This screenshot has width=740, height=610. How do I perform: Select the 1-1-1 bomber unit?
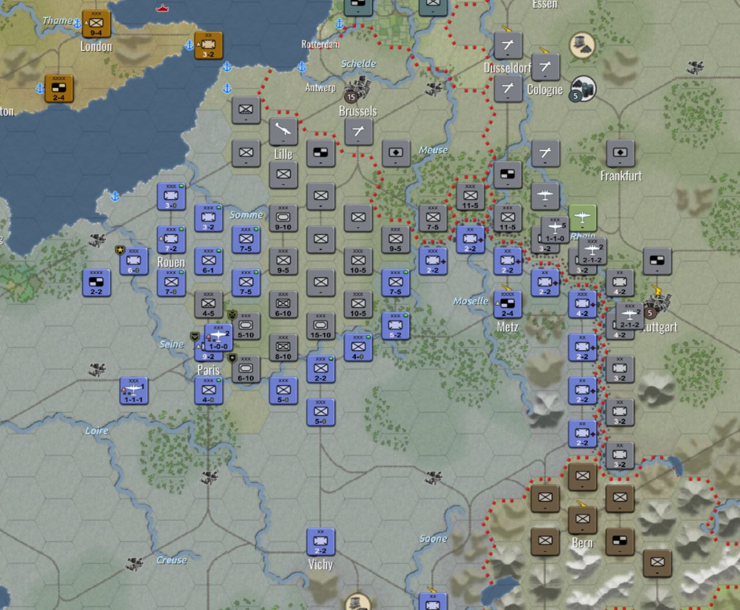[134, 391]
